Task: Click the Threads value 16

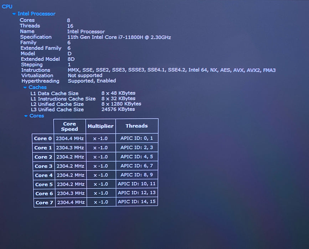Action: coord(70,26)
